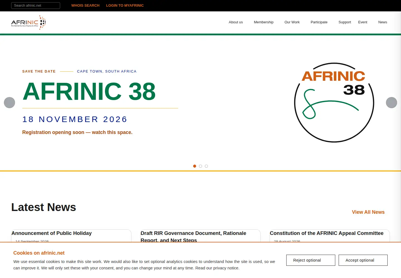Open the Announcement of Public Holiday article
This screenshot has width=401, height=278.
52,233
